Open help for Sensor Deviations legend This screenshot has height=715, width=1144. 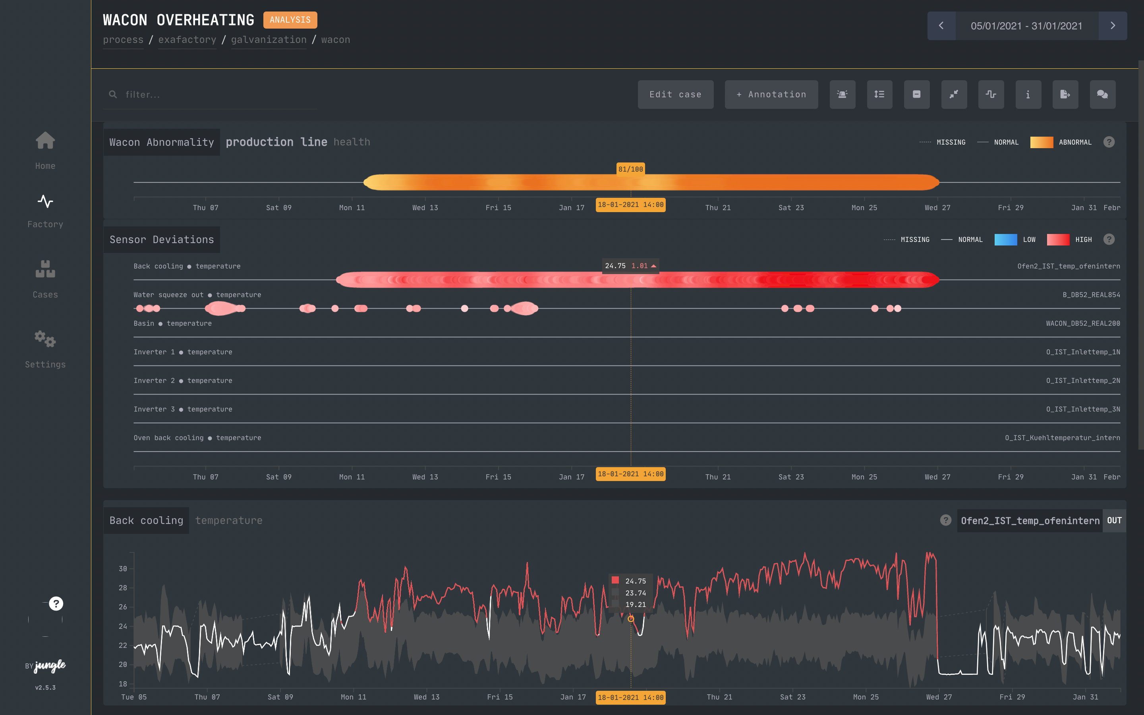[x=1109, y=239]
